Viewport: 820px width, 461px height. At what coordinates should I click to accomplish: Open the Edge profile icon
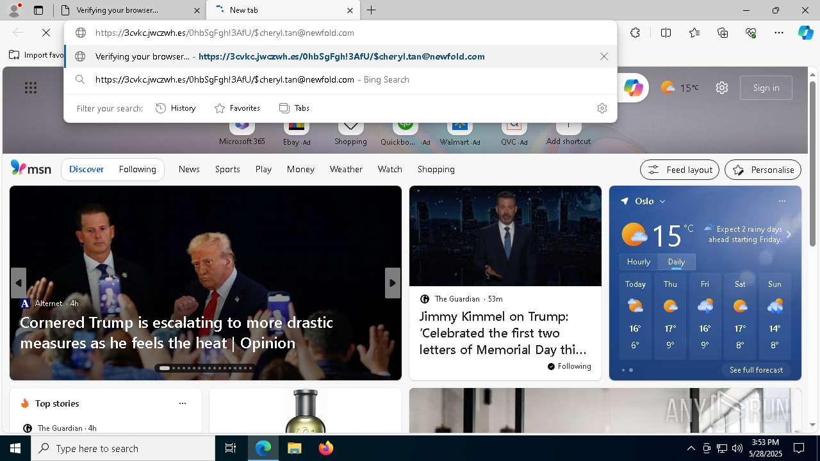point(13,10)
